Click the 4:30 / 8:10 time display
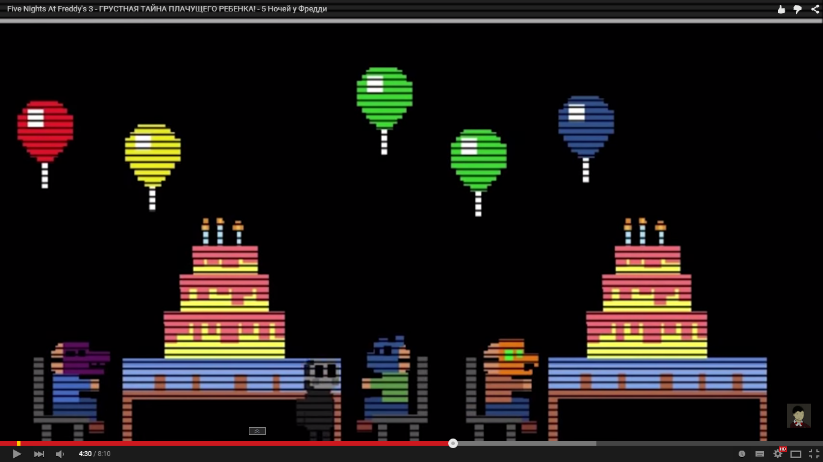823x462 pixels. (95, 454)
